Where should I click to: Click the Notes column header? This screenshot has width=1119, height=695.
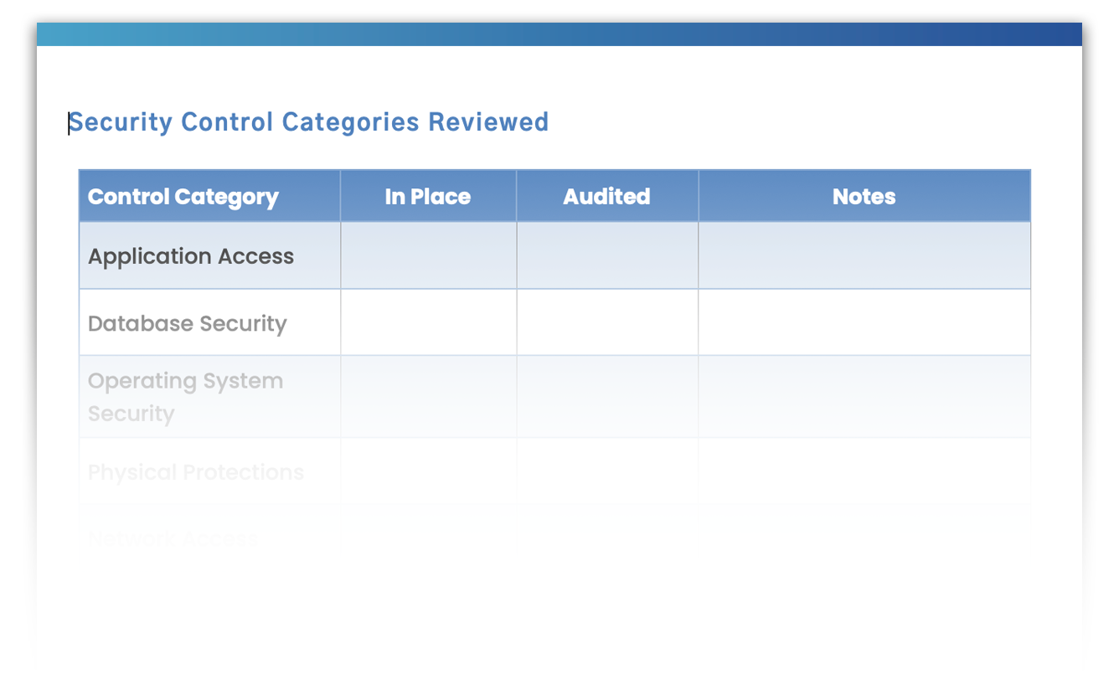tap(864, 197)
